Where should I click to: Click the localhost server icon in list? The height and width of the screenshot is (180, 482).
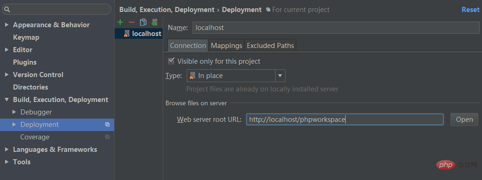tap(127, 34)
